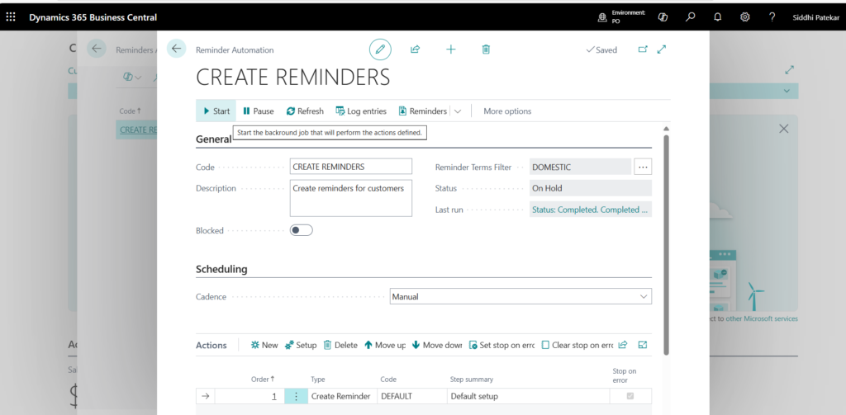Select the Default setup step summary cell

(x=528, y=396)
